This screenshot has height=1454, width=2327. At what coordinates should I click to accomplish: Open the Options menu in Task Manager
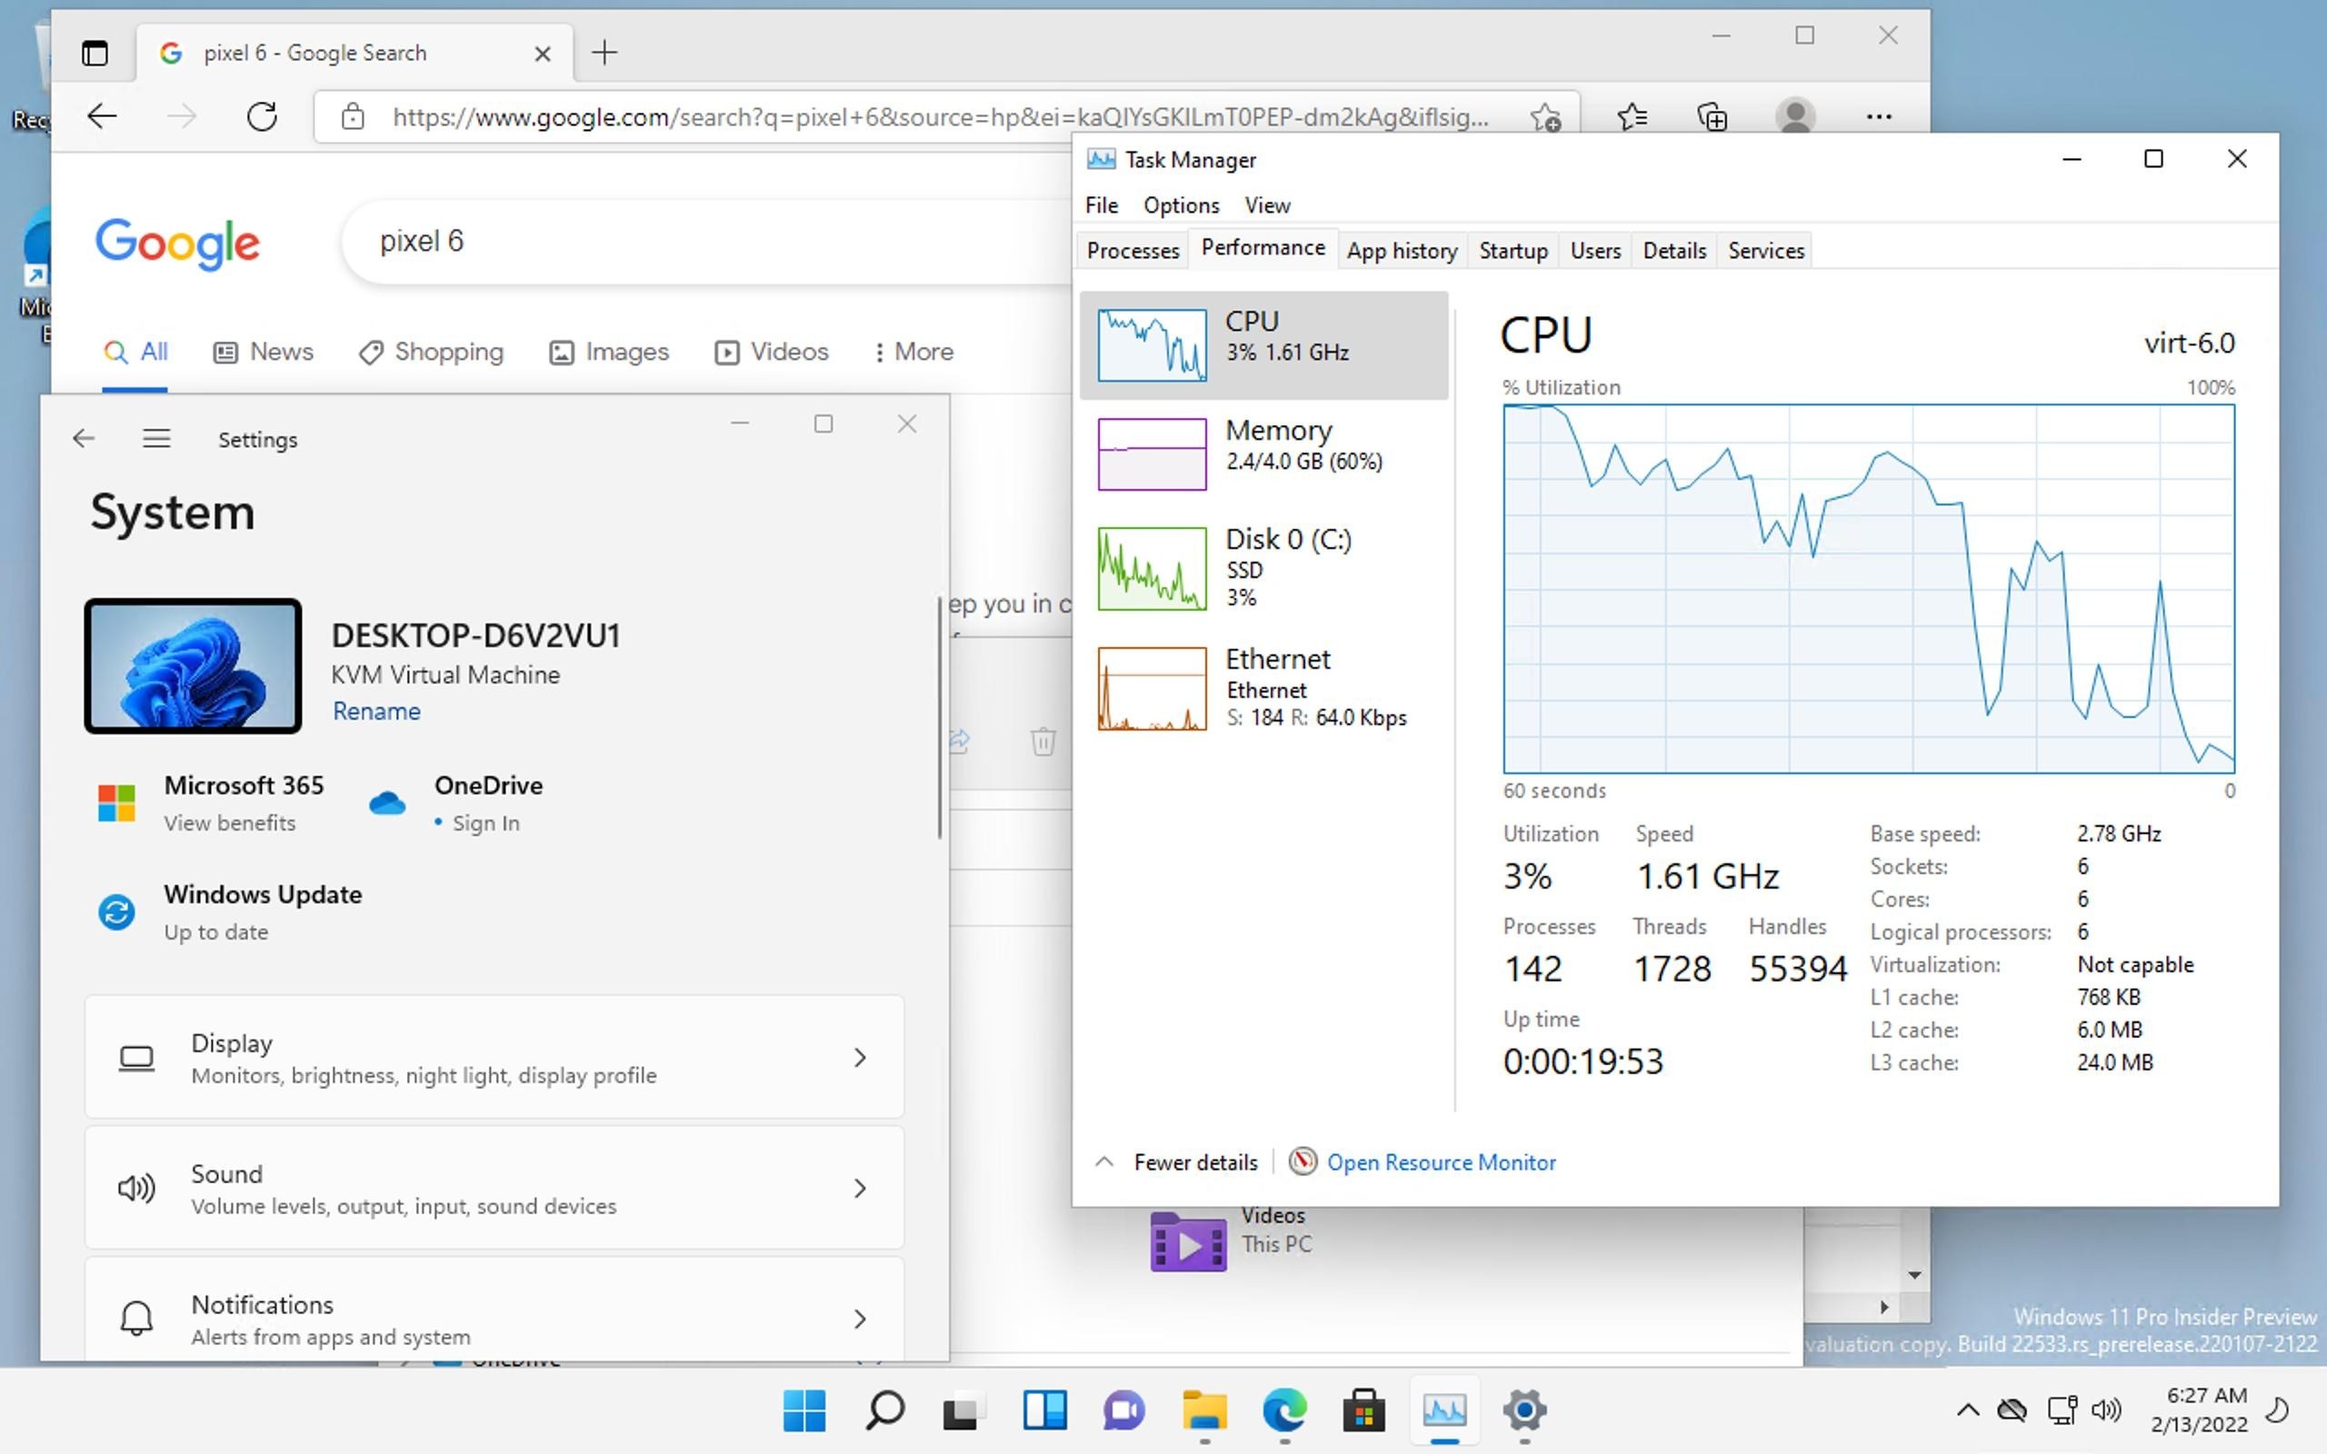(1181, 204)
